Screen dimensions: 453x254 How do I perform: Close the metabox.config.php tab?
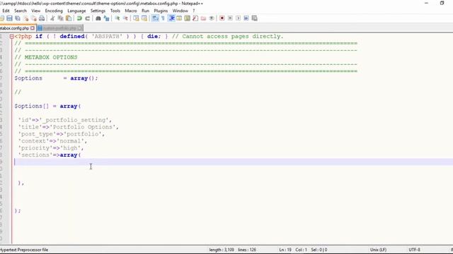click(33, 28)
